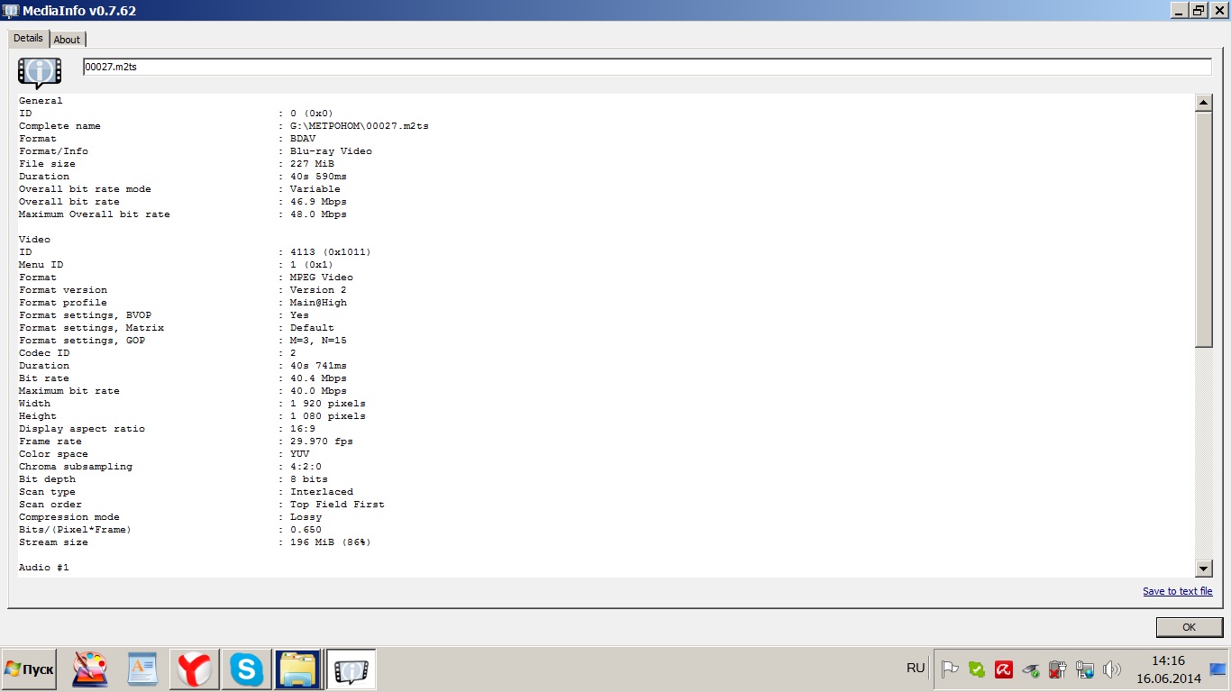Click the "4113 (0x1011)" video ID value
The image size is (1231, 692).
[331, 252]
